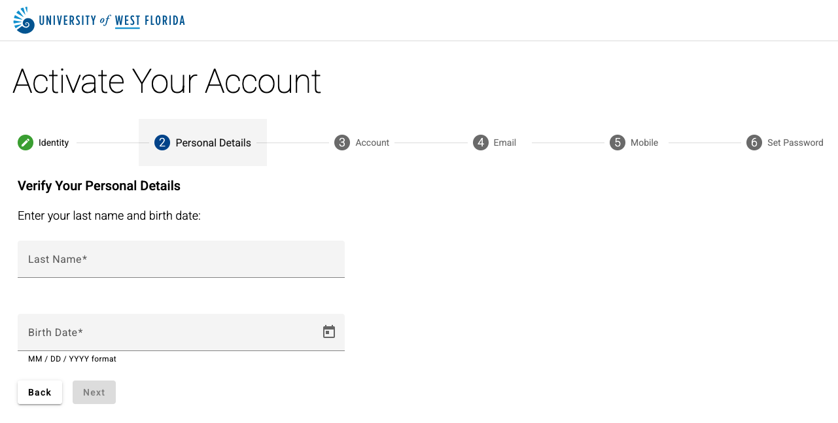Switch to the Mobile step label

(x=644, y=143)
